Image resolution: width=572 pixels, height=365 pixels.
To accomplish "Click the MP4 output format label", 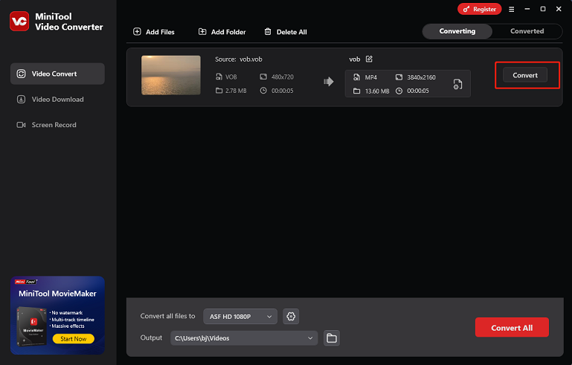I will click(x=370, y=77).
